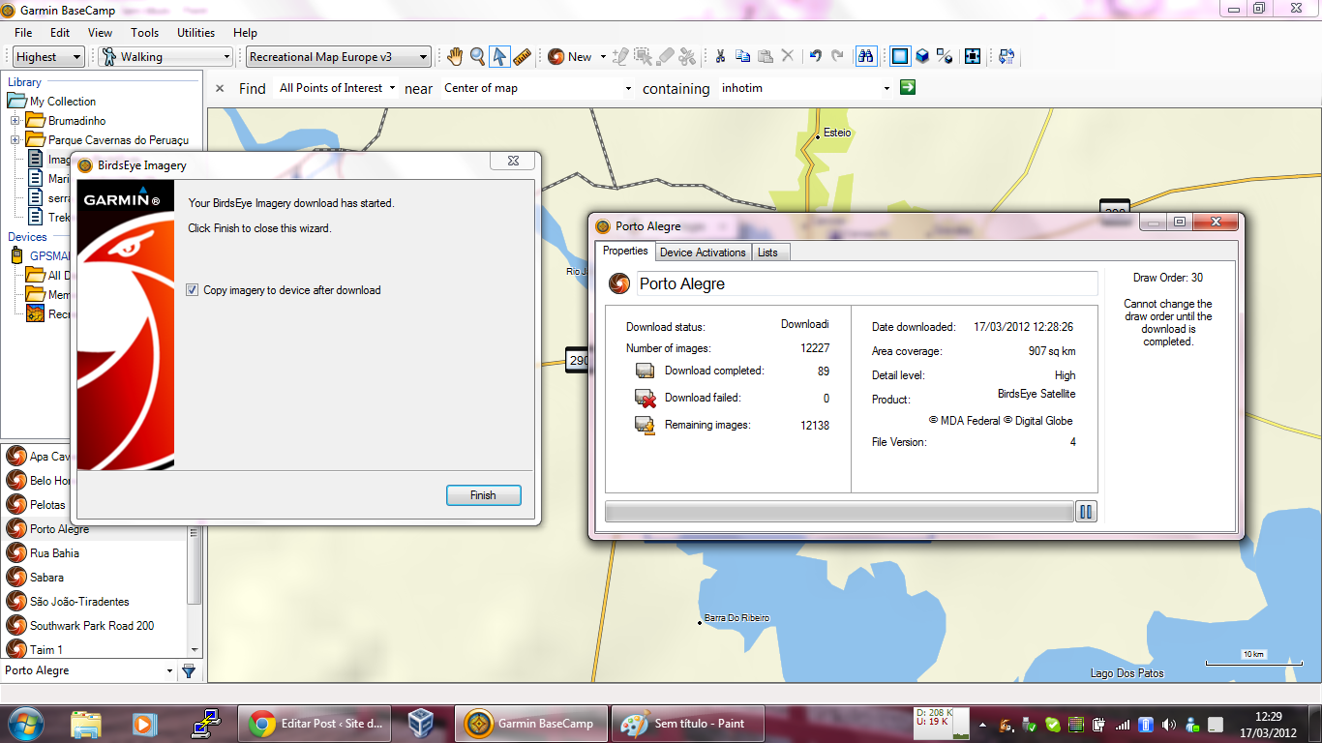Switch to the Device Activations tab
Viewport: 1322px width, 743px height.
point(703,253)
